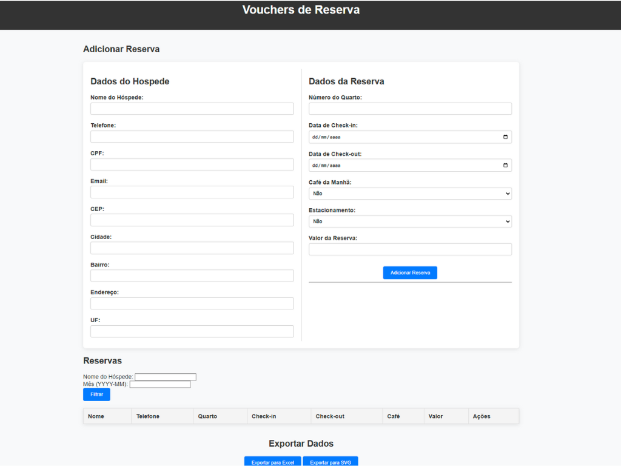Click the Filtrar button
Viewport: 621px width, 466px height.
[96, 394]
